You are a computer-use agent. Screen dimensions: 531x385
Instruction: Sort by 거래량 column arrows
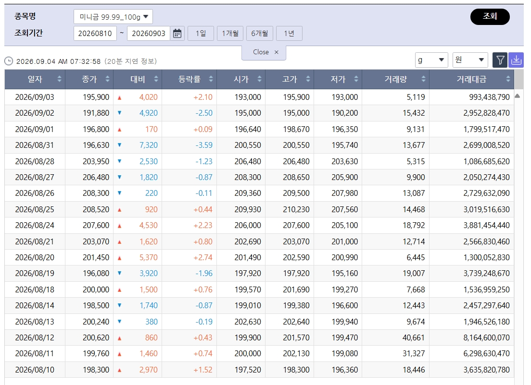424,79
